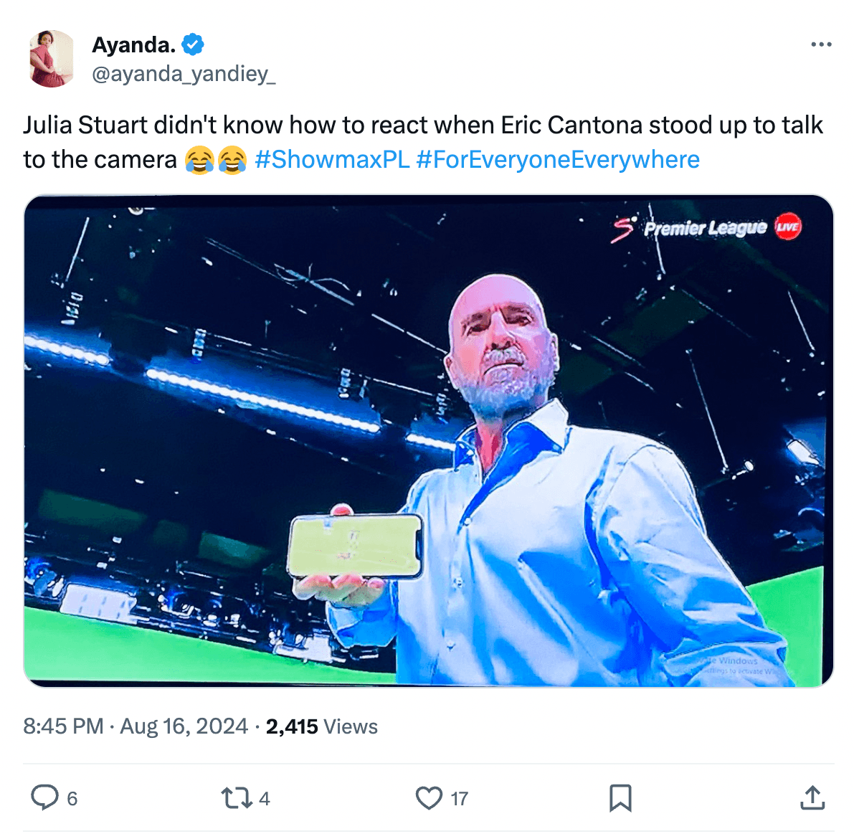Open the three-dot more options menu
Image resolution: width=854 pixels, height=834 pixels.
coord(821,44)
